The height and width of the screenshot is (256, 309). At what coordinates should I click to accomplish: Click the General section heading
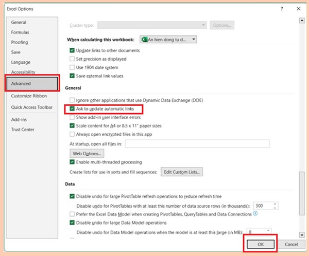coord(73,88)
